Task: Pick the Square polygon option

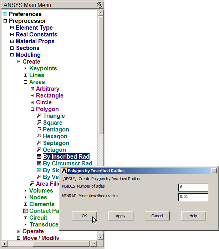Action: pyautogui.click(x=52, y=123)
